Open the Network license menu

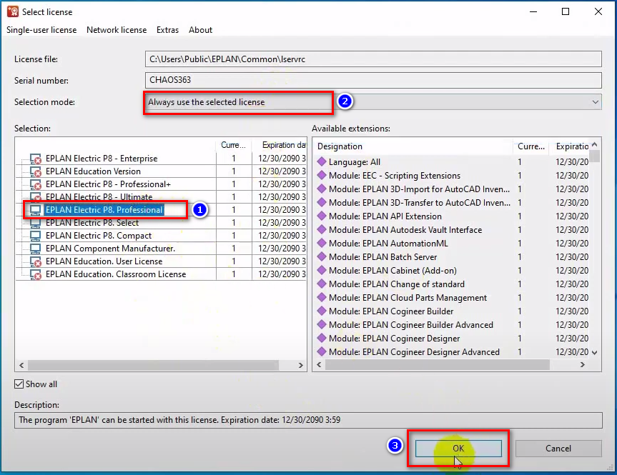117,30
